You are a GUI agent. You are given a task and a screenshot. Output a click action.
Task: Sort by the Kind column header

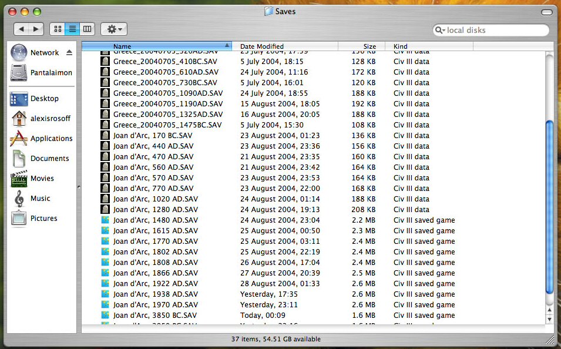pyautogui.click(x=429, y=46)
